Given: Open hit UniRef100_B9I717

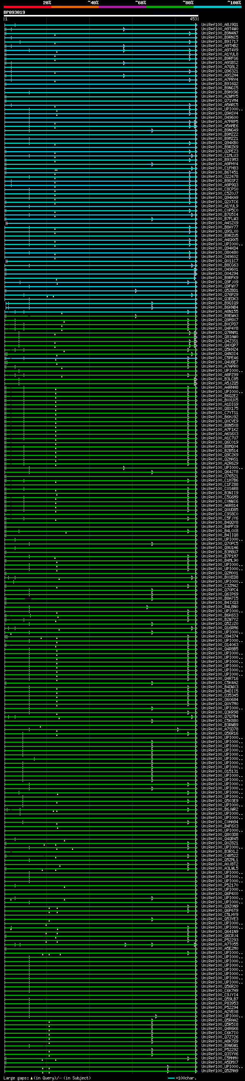Looking at the screenshot, I should (x=220, y=41).
